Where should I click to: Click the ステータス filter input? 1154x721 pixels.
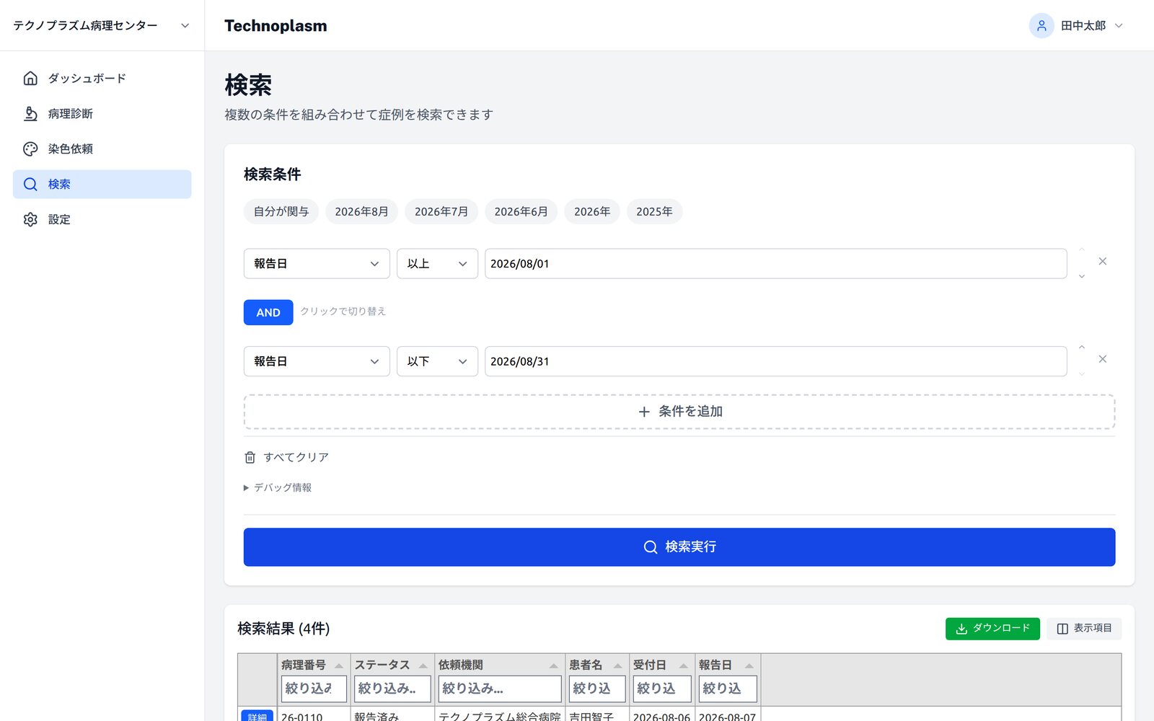[x=392, y=689]
